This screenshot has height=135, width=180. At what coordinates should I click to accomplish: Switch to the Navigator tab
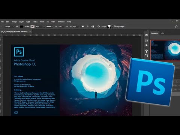154,33
